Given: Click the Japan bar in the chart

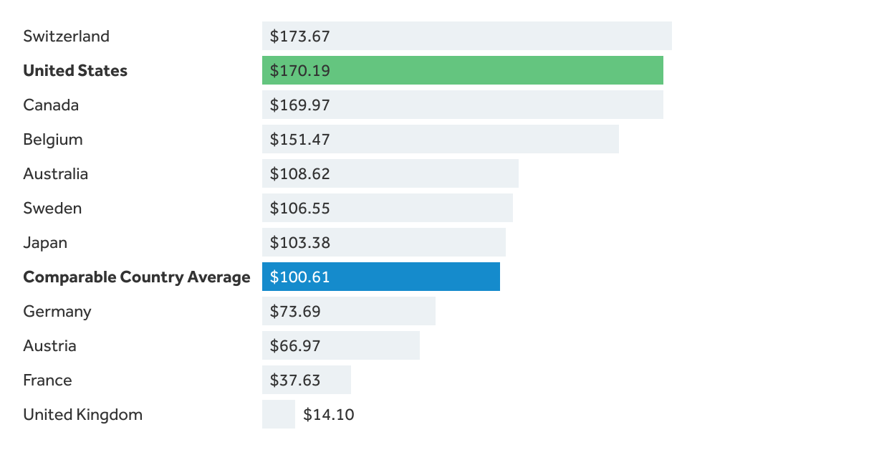Looking at the screenshot, I should click(x=383, y=242).
